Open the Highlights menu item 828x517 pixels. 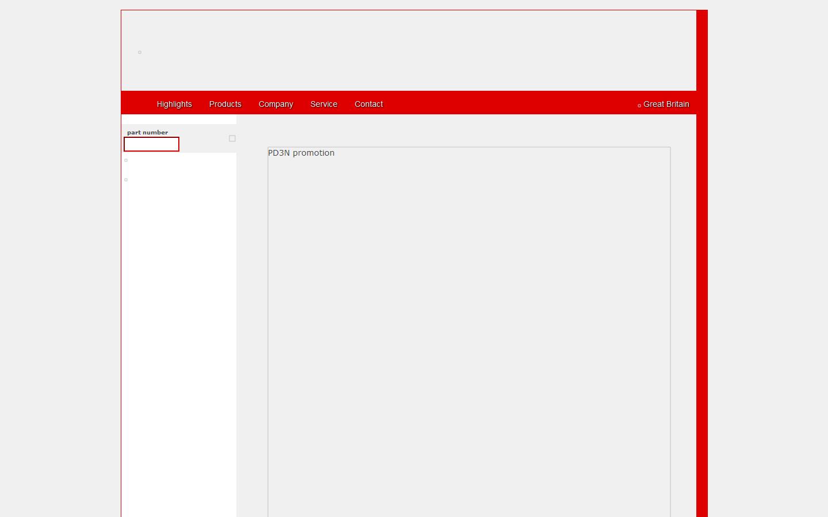pyautogui.click(x=174, y=104)
